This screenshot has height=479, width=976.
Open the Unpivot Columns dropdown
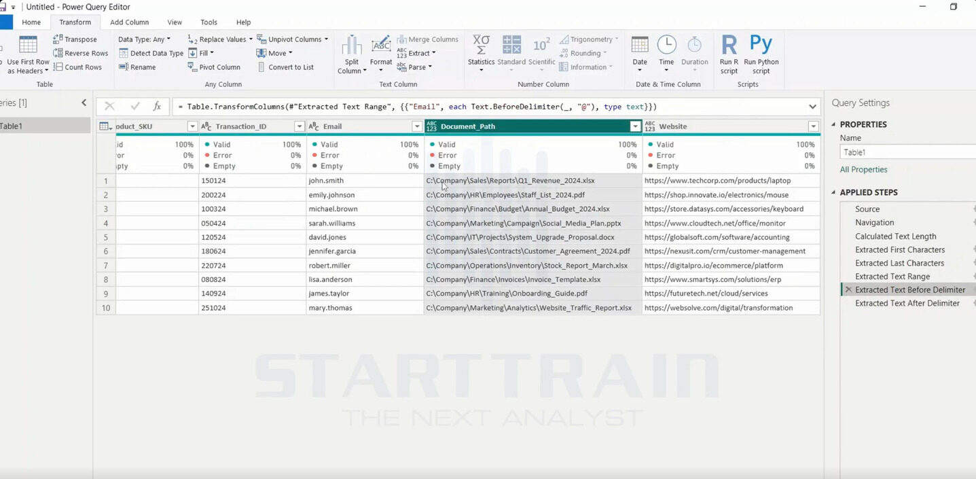click(293, 39)
